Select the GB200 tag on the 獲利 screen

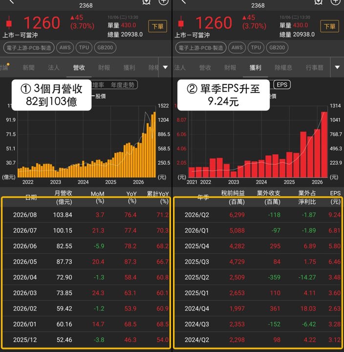click(277, 47)
